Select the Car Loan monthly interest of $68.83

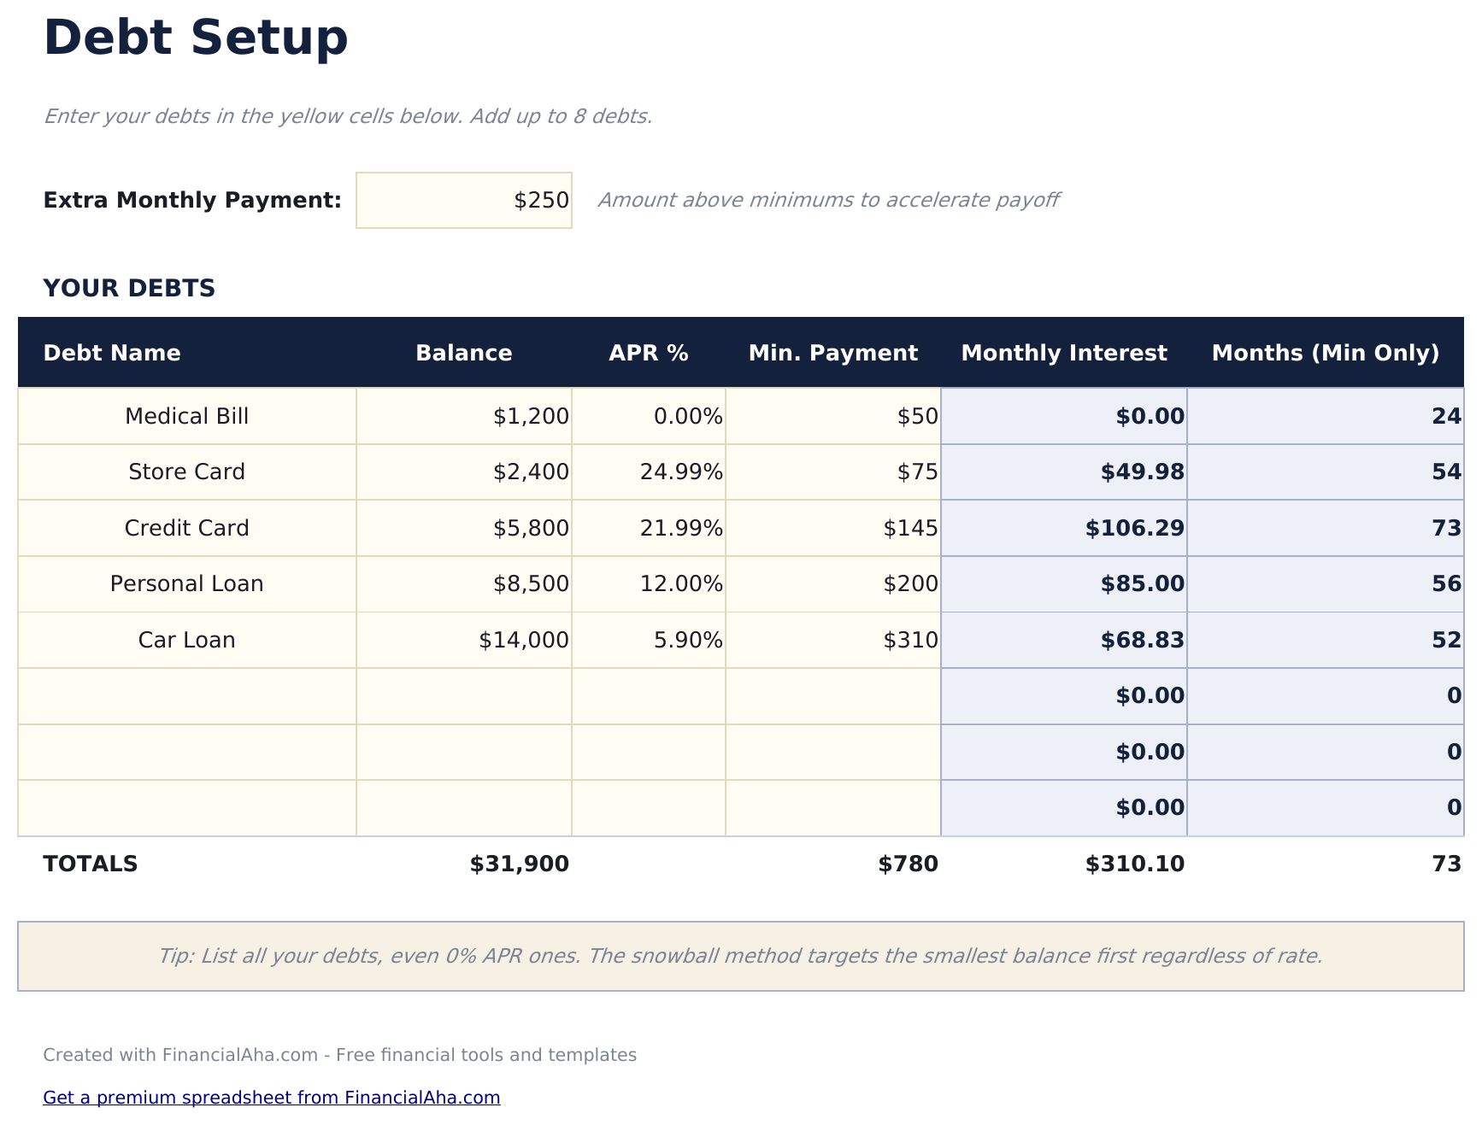[x=1064, y=640]
